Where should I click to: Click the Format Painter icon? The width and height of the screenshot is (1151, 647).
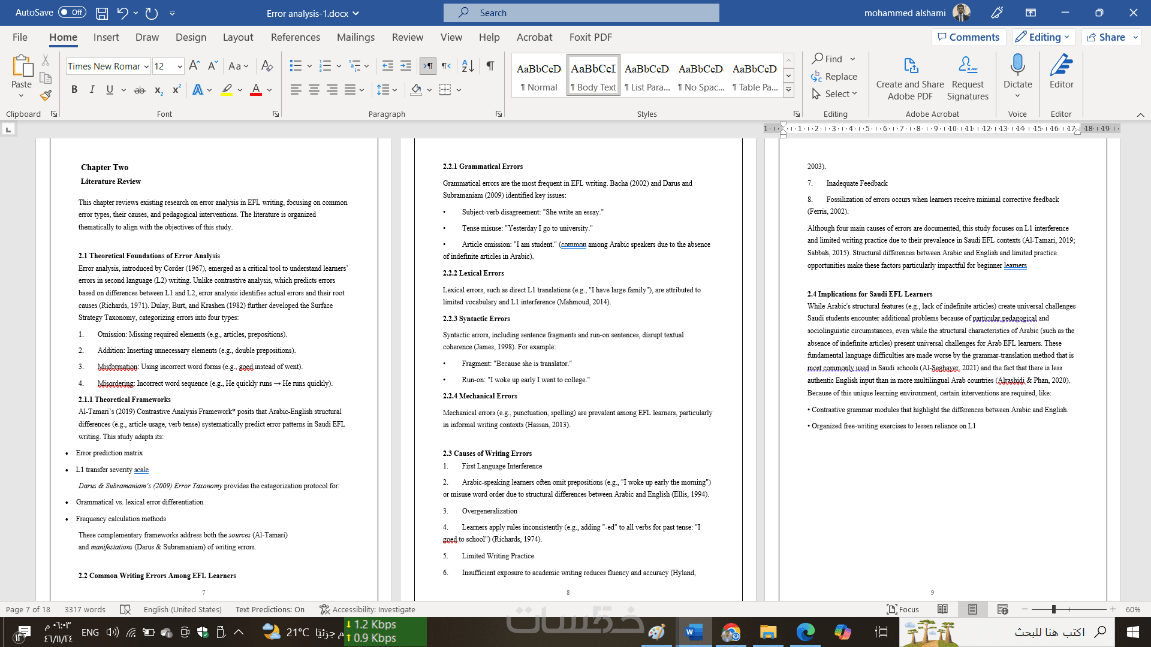coord(46,95)
